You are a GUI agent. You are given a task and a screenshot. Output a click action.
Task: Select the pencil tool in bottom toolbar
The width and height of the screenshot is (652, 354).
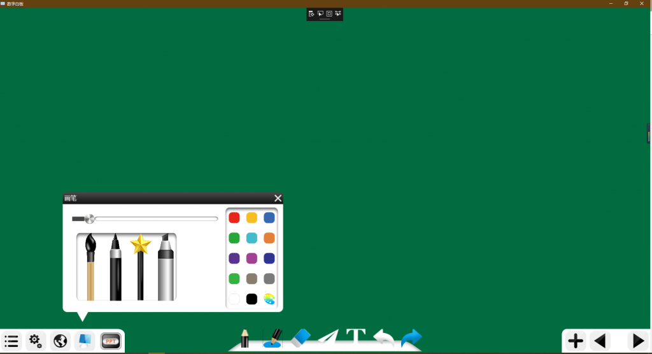pos(244,338)
